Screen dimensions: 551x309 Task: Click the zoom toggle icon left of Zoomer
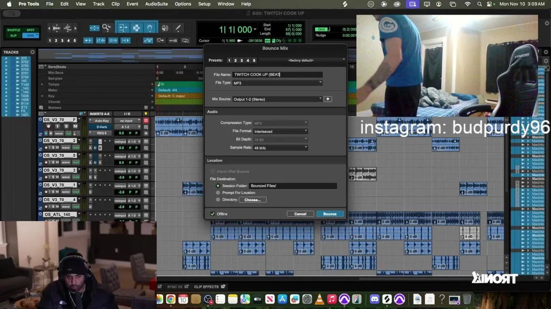pos(94,28)
